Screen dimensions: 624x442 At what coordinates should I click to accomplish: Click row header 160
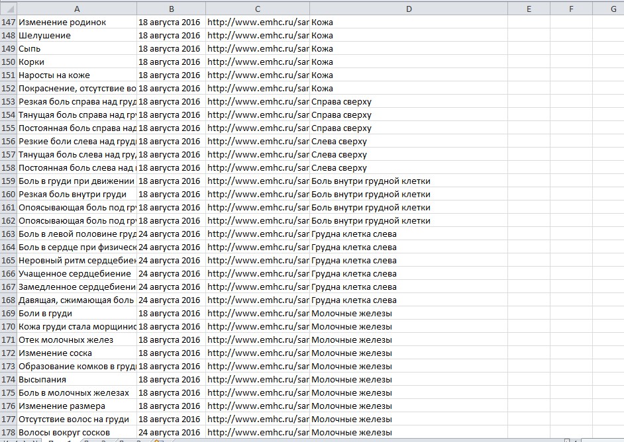pos(8,195)
